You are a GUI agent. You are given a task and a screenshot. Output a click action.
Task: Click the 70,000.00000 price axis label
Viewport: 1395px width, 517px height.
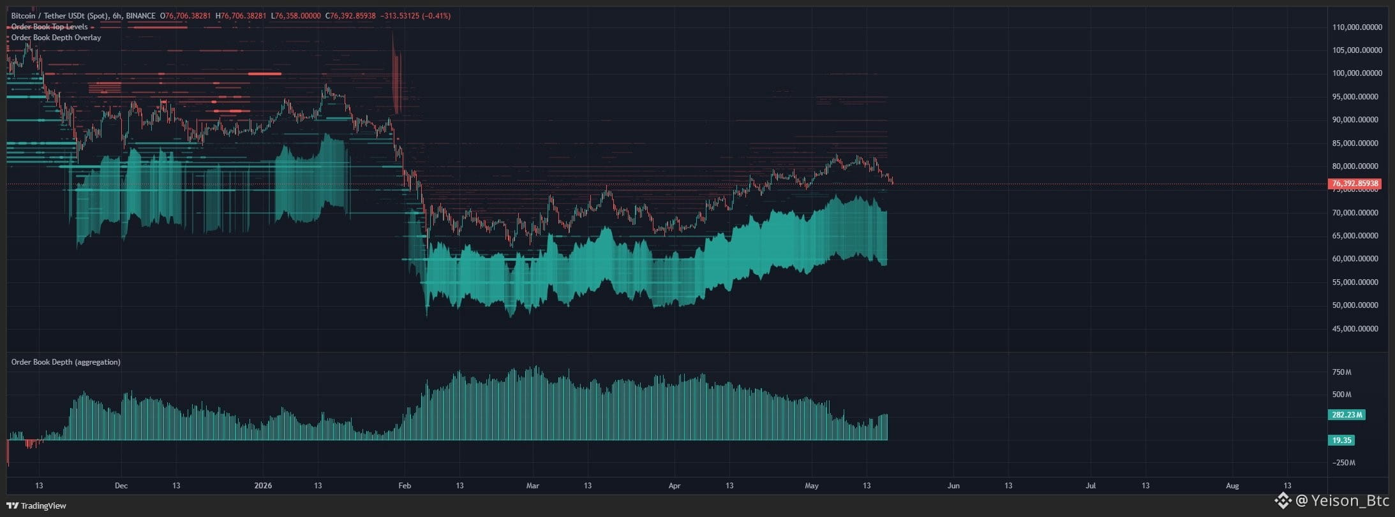(x=1355, y=213)
